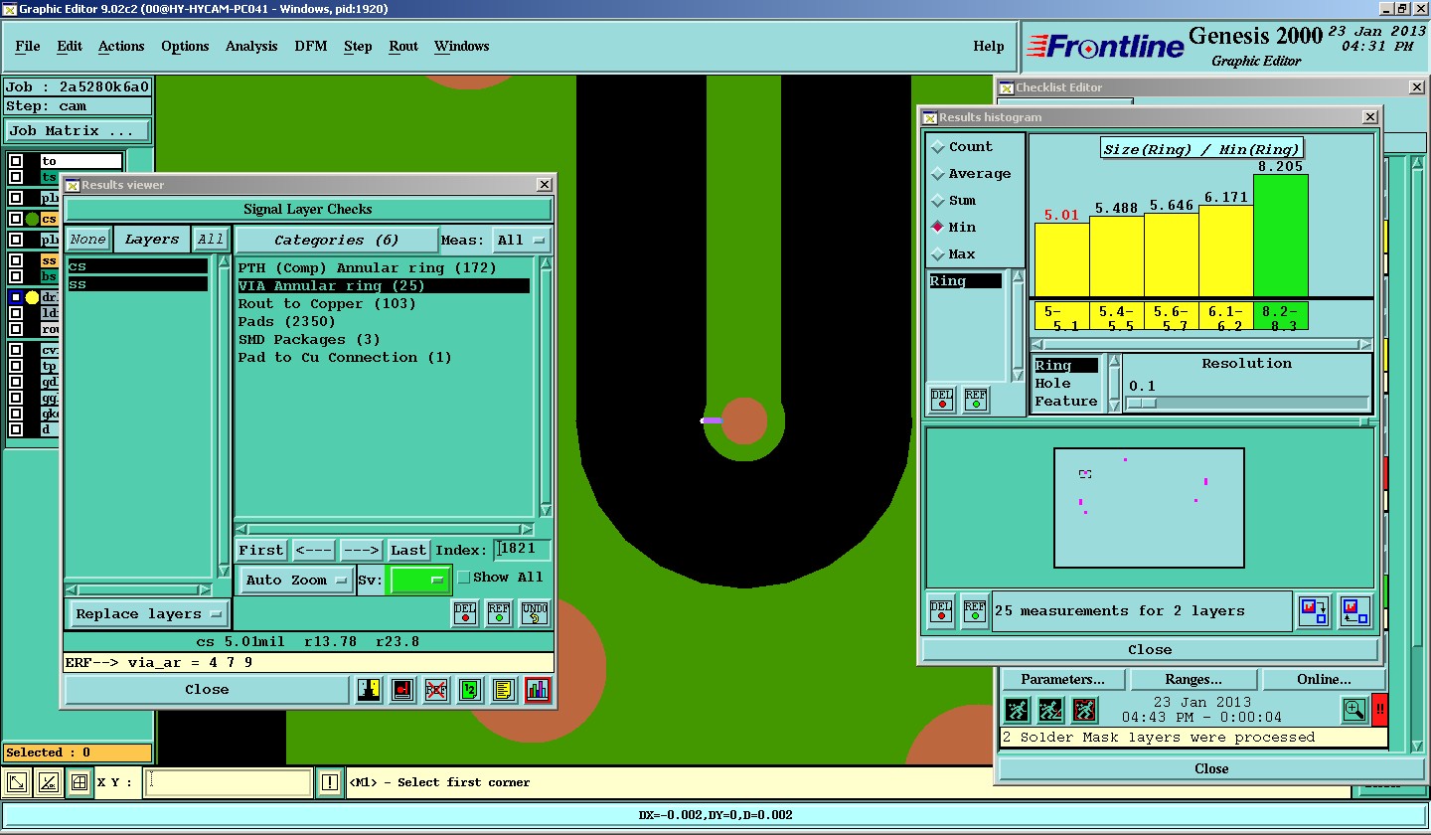Click second running-man icon in Checklist Editor
1431x835 pixels.
point(1050,710)
